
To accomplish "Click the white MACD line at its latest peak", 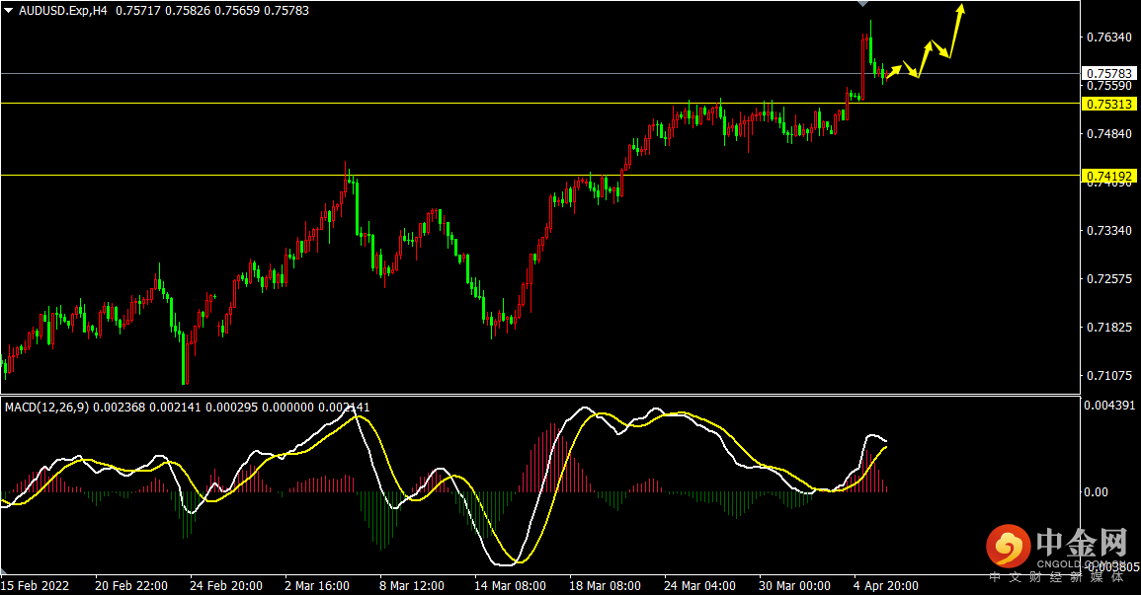I will coord(871,436).
